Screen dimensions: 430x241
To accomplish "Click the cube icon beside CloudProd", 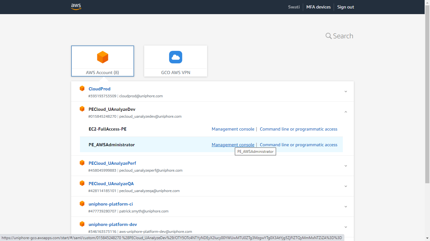I will click(x=82, y=88).
